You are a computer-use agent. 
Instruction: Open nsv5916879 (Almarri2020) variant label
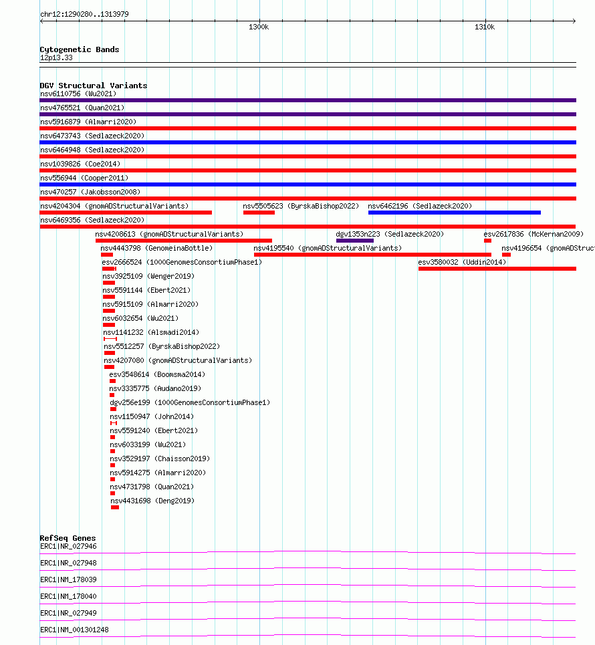pyautogui.click(x=88, y=122)
